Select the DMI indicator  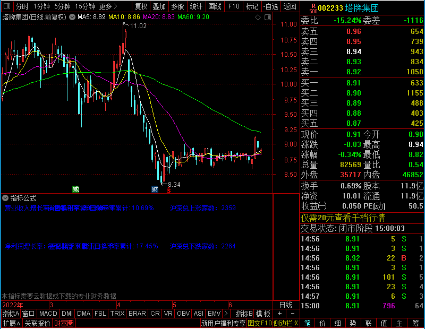click(x=67, y=314)
